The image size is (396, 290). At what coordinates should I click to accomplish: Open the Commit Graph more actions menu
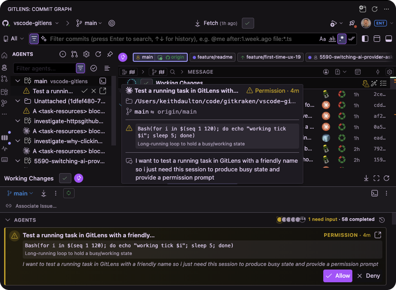pos(386,9)
